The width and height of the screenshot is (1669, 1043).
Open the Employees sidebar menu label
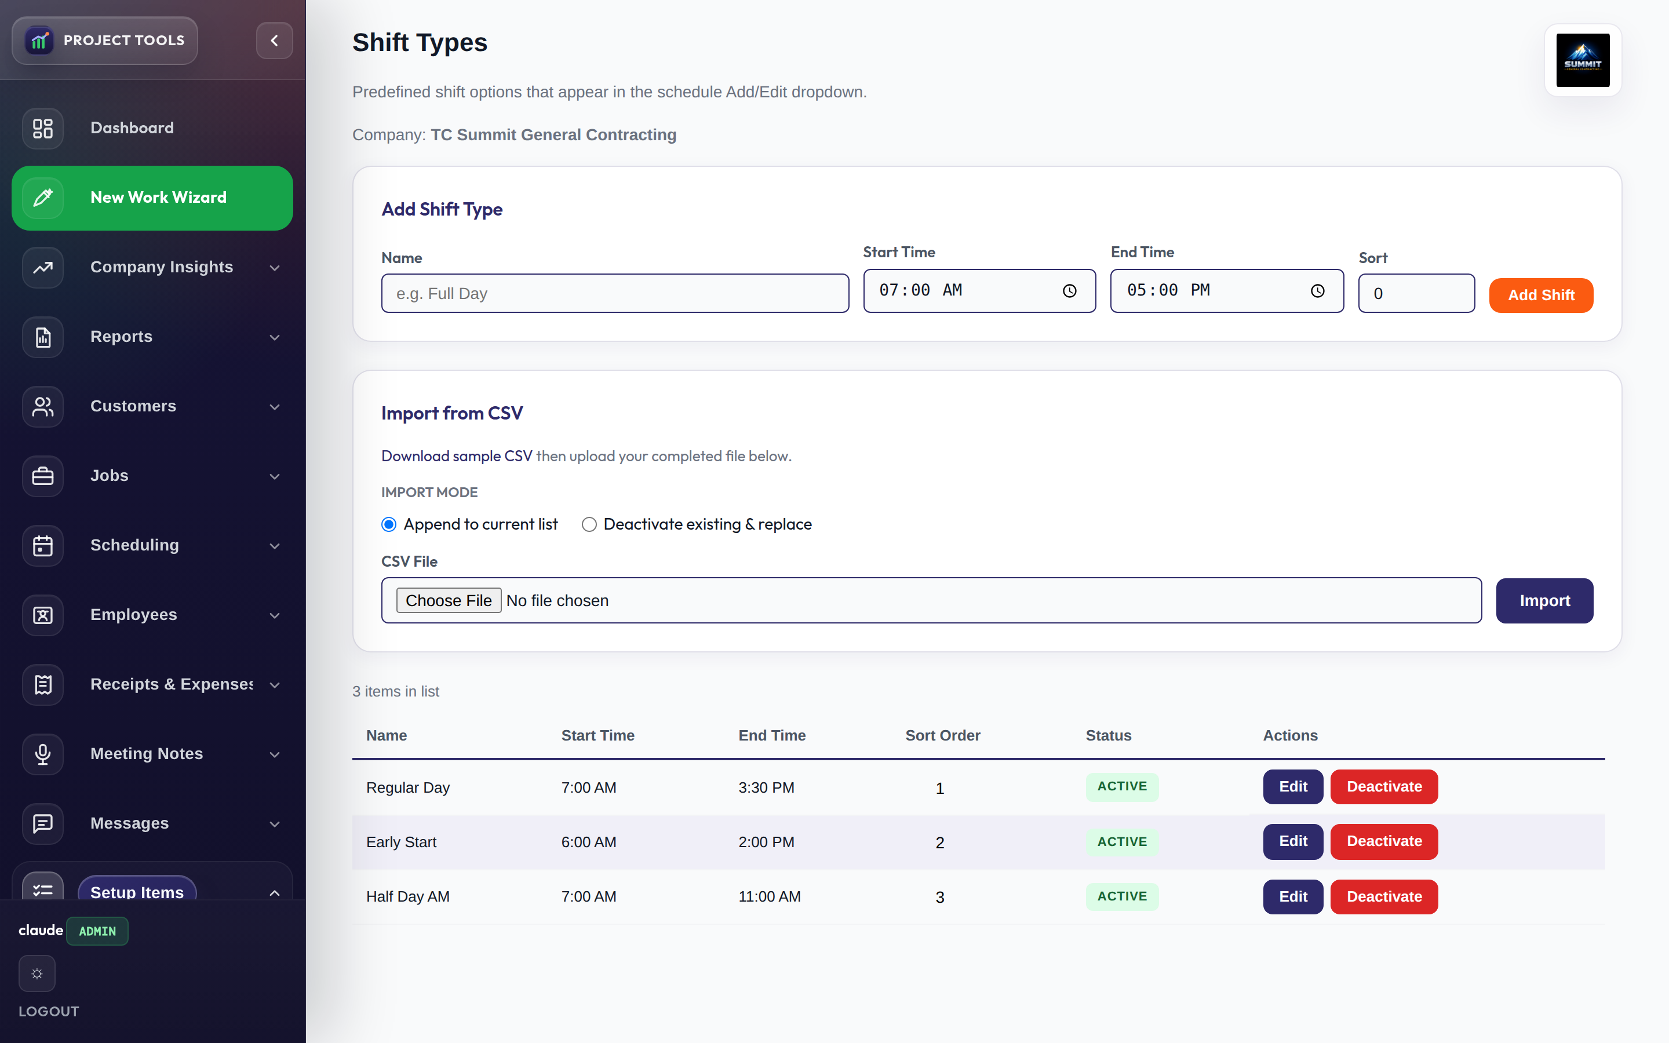[134, 615]
